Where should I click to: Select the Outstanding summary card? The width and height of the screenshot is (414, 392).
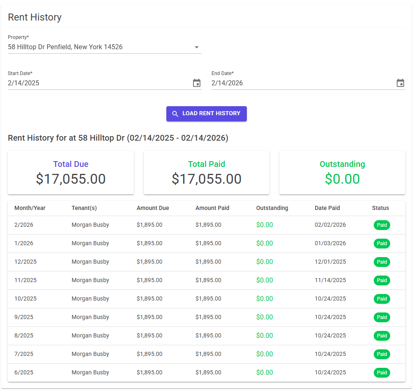tap(342, 172)
